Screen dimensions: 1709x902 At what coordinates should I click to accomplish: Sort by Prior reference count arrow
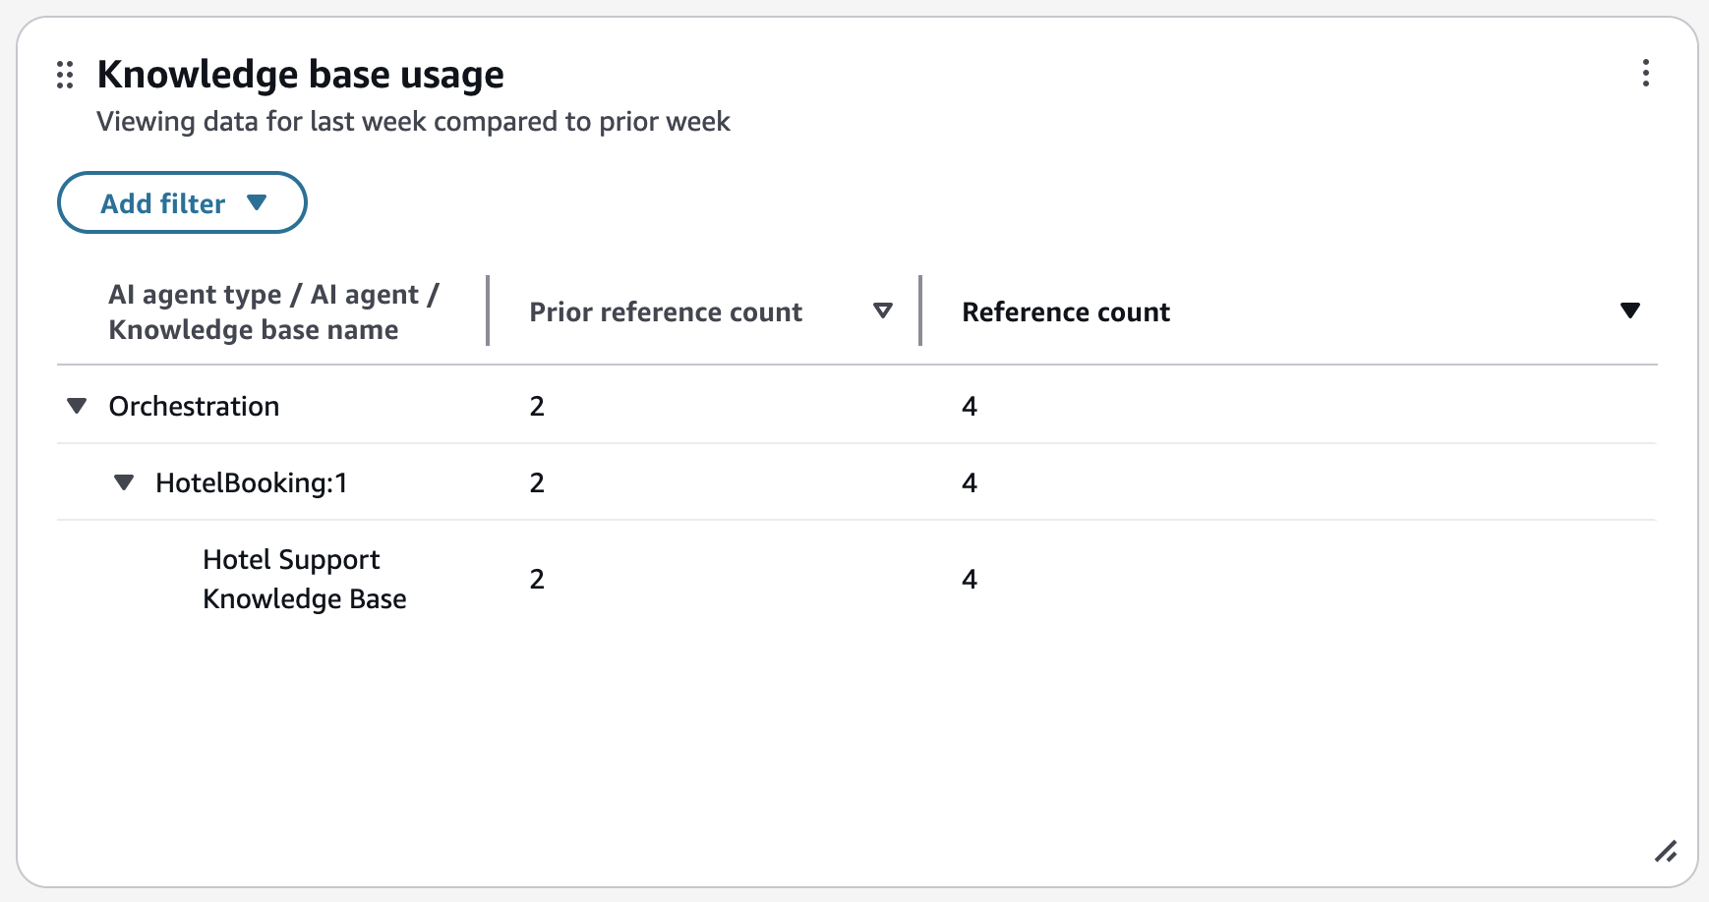click(883, 310)
